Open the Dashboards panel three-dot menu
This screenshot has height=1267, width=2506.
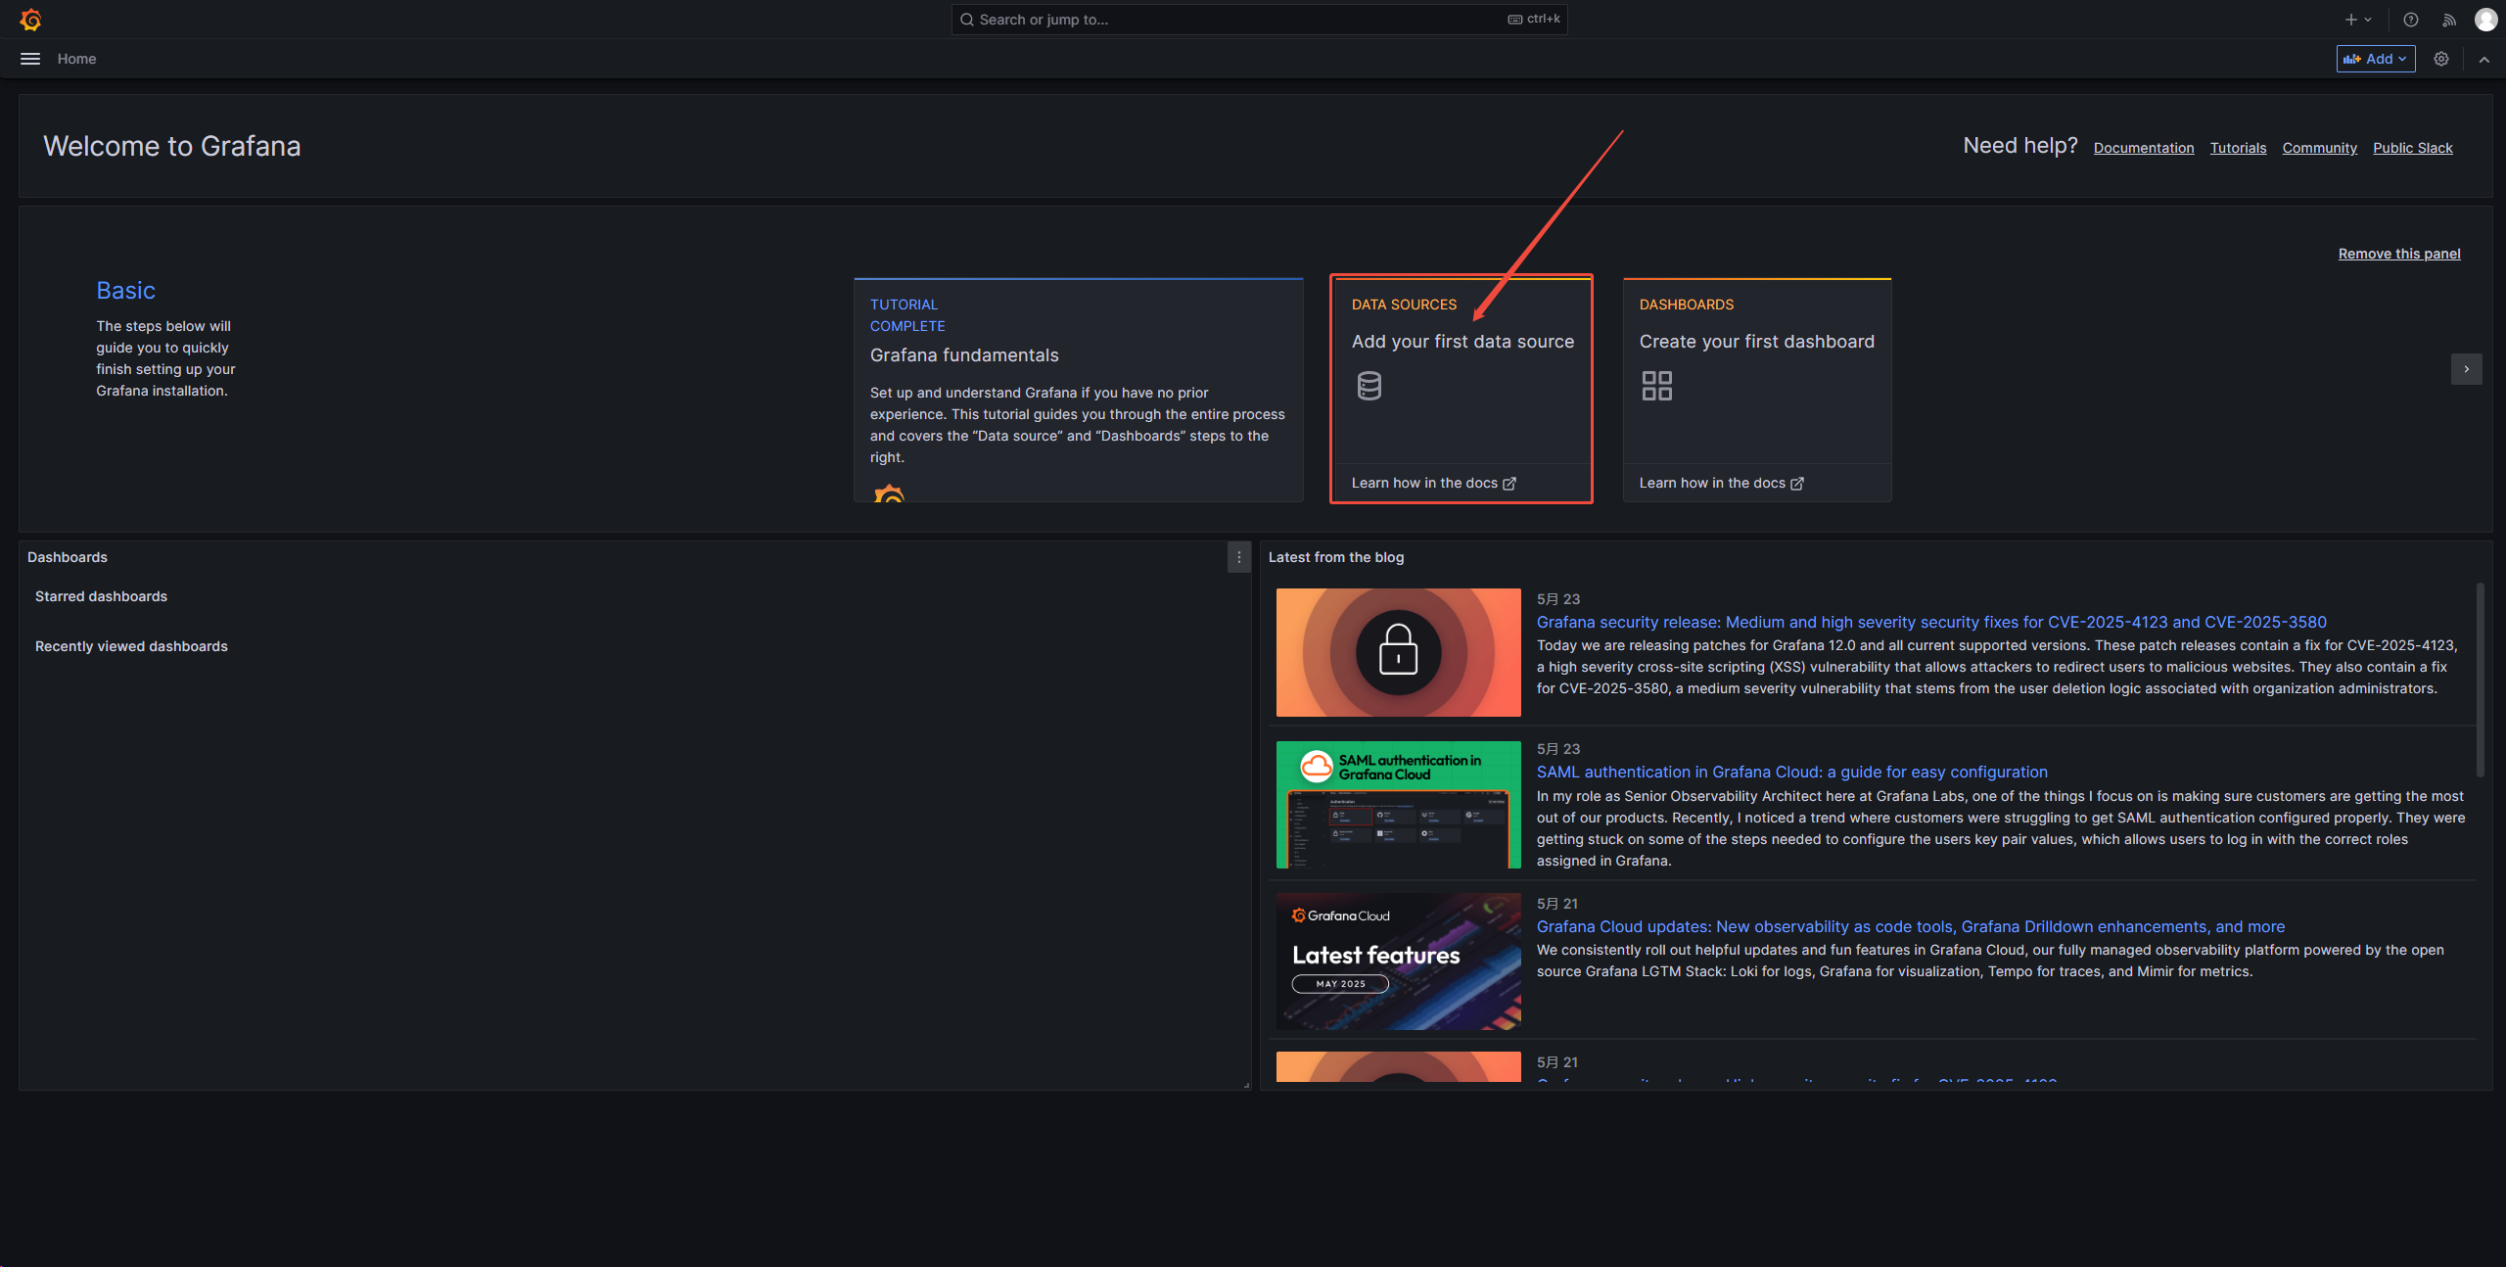[x=1238, y=557]
